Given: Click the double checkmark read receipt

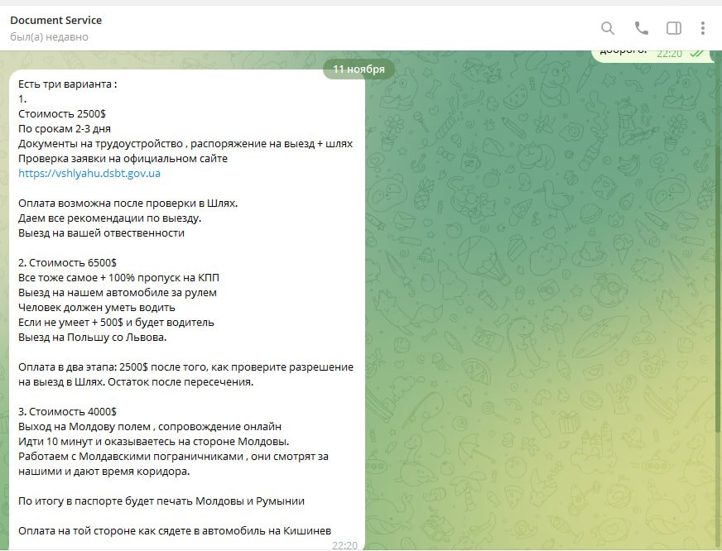Looking at the screenshot, I should [x=697, y=53].
